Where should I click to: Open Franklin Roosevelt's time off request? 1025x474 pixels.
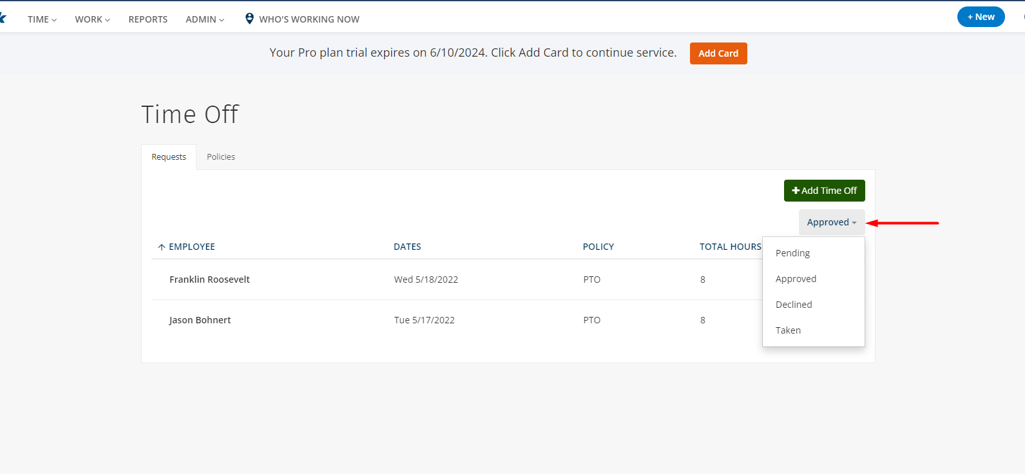coord(209,280)
